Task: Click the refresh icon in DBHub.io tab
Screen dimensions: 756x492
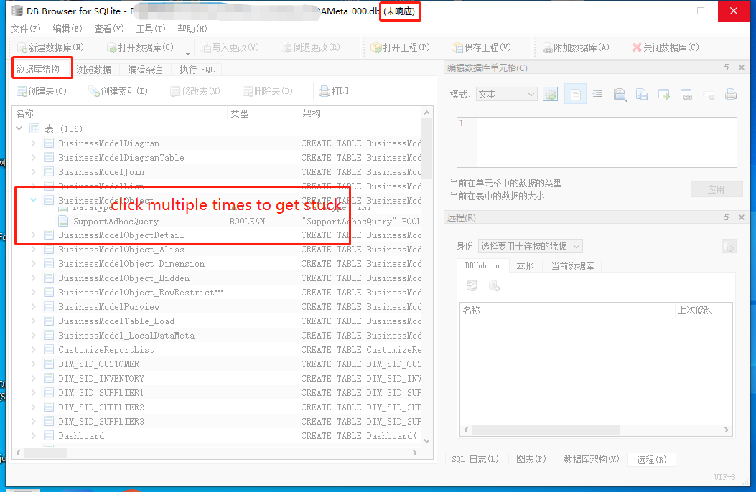Action: coord(472,286)
